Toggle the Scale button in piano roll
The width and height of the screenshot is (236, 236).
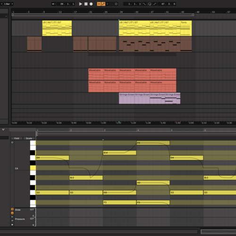[29, 138]
